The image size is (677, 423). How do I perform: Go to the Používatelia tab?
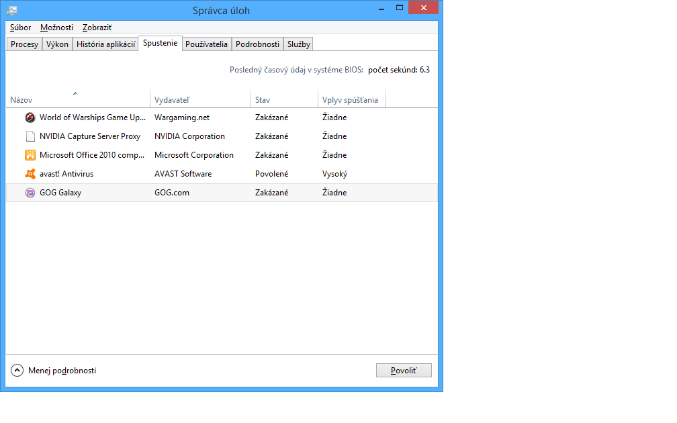click(206, 44)
